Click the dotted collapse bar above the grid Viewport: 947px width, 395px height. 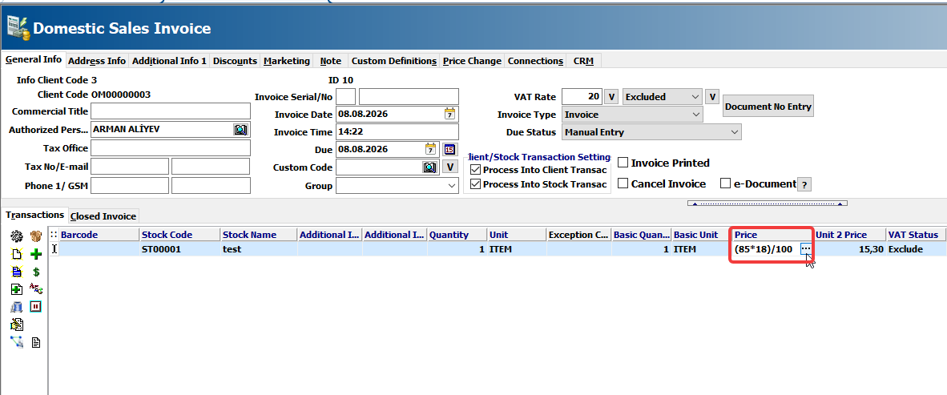767,203
